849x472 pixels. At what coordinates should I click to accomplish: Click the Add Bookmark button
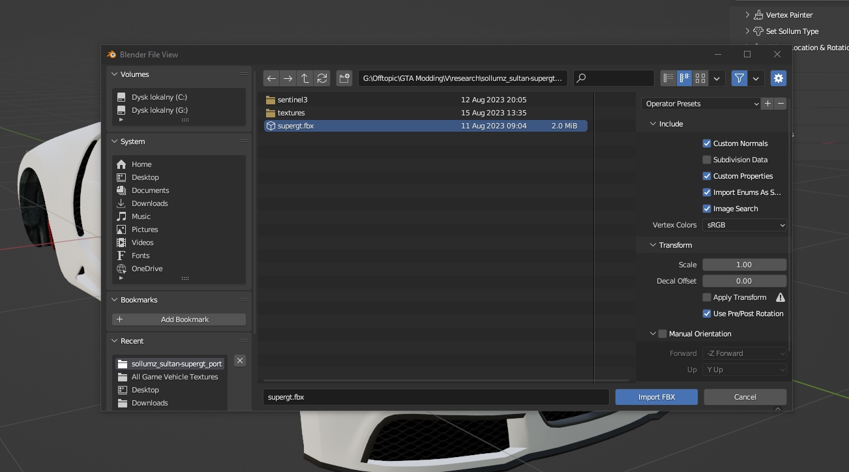(179, 319)
